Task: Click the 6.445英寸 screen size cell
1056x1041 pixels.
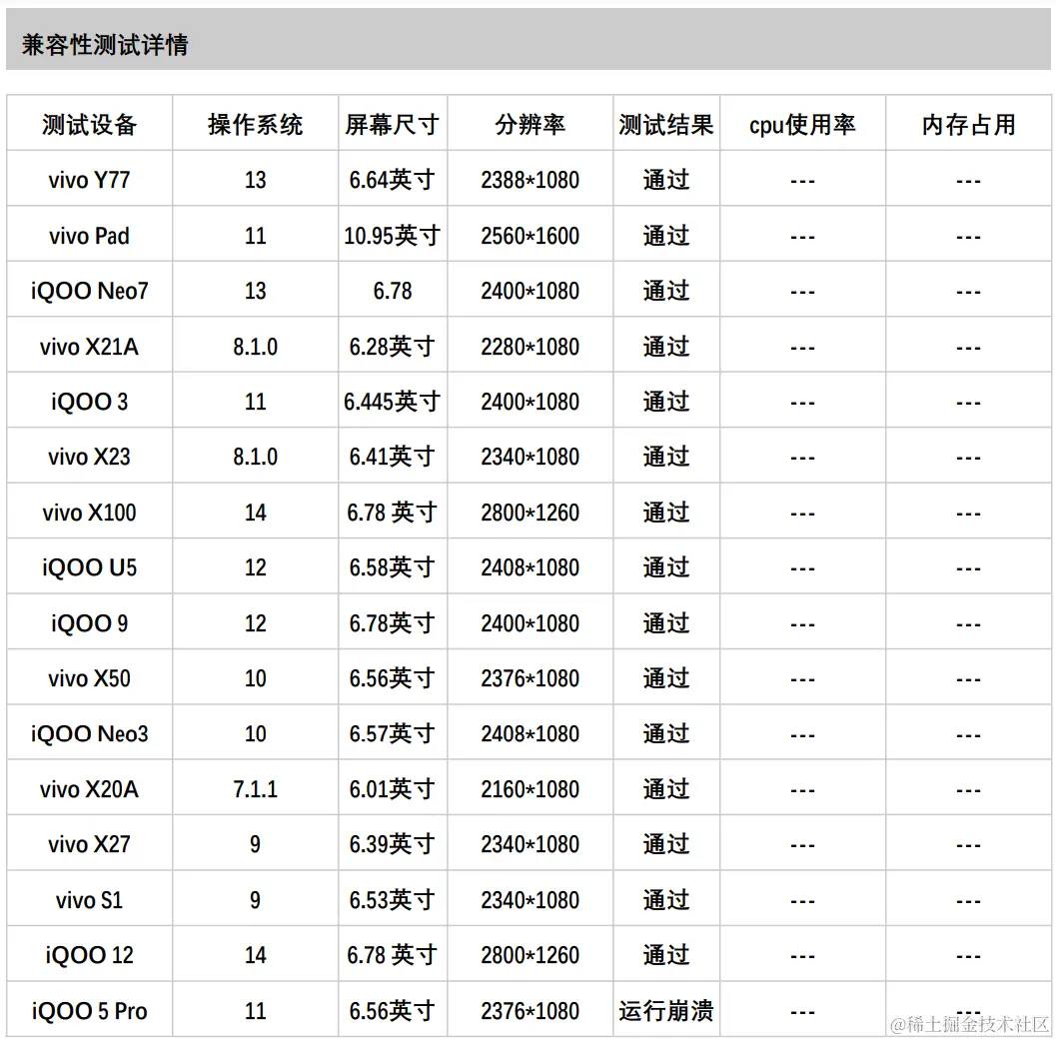Action: (x=393, y=402)
